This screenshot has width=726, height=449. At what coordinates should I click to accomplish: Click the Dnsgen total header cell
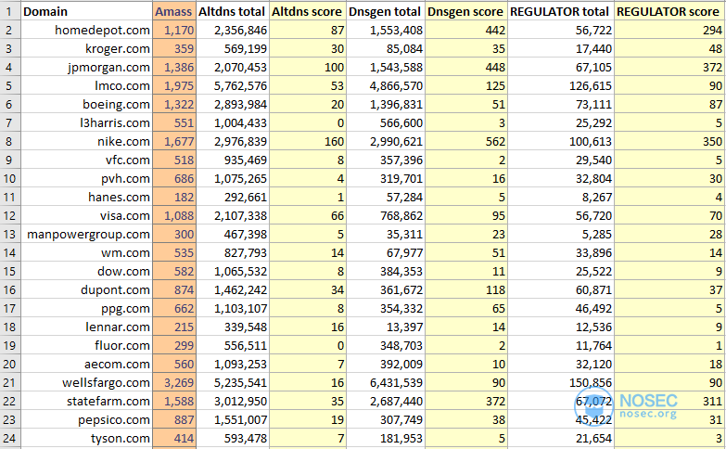click(x=386, y=11)
